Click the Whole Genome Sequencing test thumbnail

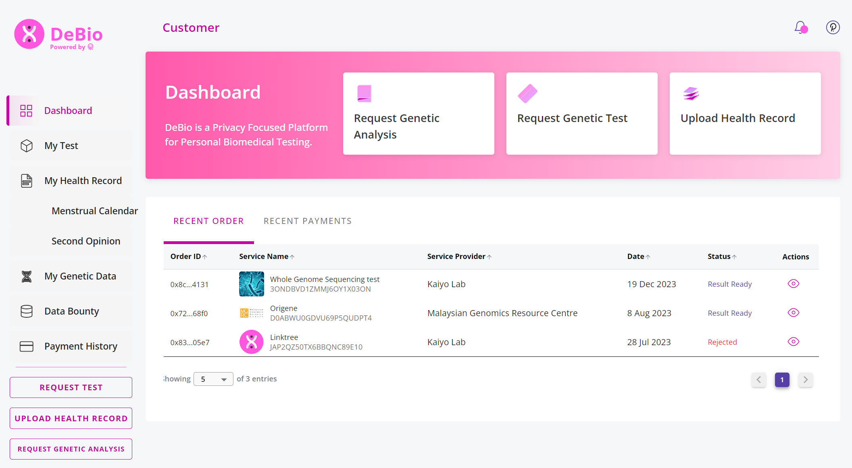point(252,284)
